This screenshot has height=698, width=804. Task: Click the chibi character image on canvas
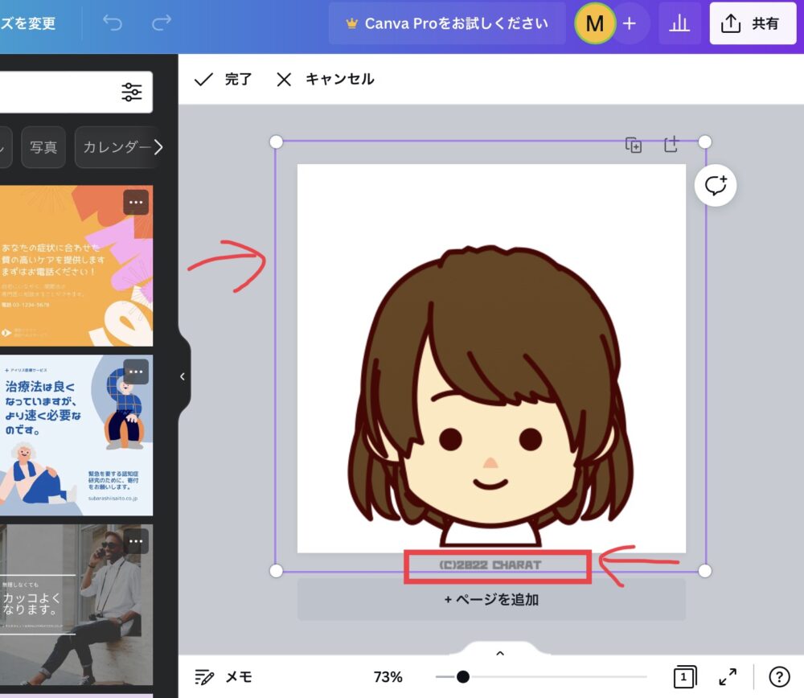tap(490, 395)
